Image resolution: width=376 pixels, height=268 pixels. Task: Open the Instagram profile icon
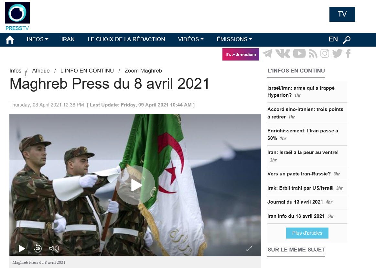coord(325,53)
